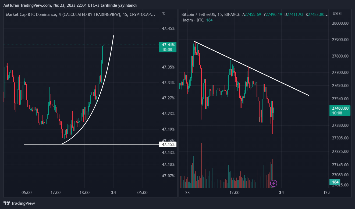355x209 pixels.
Task: Click the 47.45% axis label
Action: tap(168, 28)
